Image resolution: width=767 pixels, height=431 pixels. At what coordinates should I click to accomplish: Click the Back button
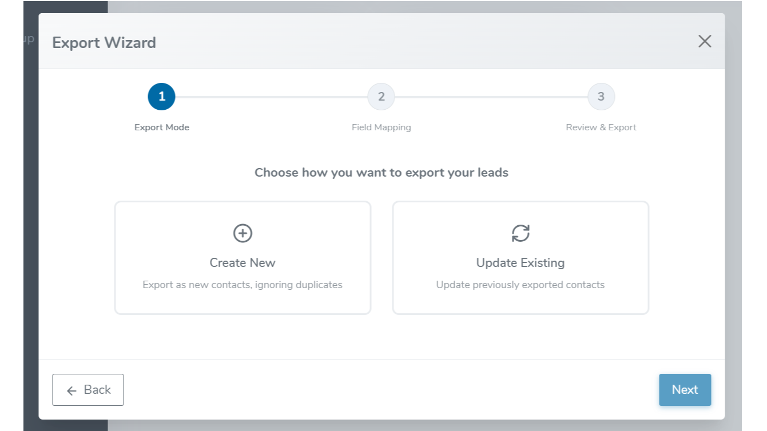point(88,389)
